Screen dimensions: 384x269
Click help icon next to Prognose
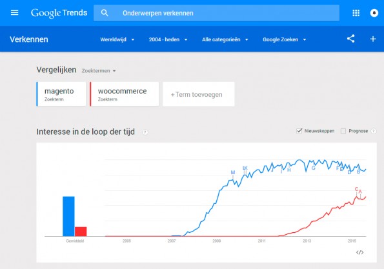373,131
